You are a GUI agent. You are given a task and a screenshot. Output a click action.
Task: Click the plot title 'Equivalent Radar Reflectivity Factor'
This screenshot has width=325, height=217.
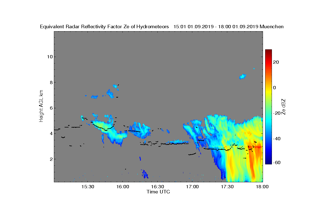(x=81, y=27)
